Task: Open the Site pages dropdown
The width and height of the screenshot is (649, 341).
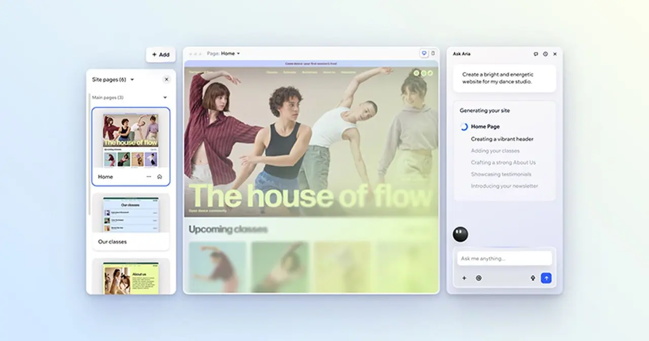Action: pos(132,80)
